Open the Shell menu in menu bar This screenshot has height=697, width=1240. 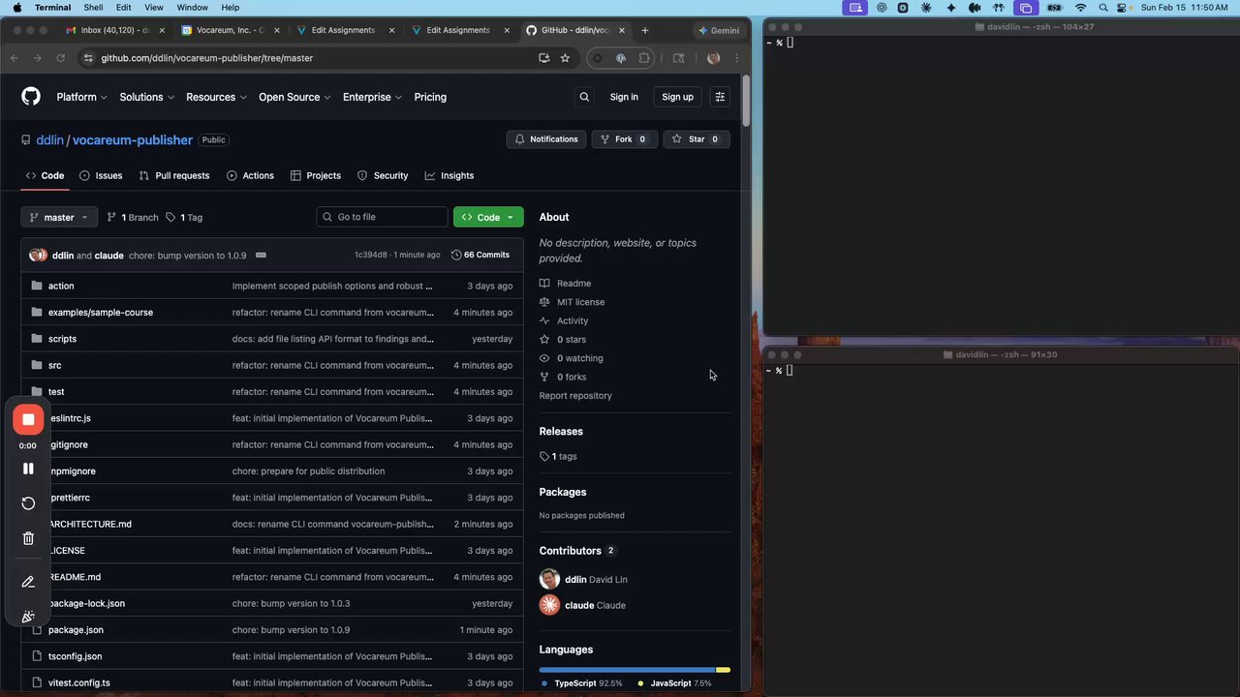[93, 8]
